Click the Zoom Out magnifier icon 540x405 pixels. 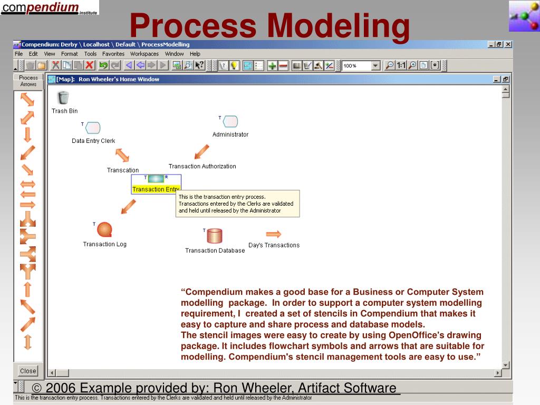390,65
